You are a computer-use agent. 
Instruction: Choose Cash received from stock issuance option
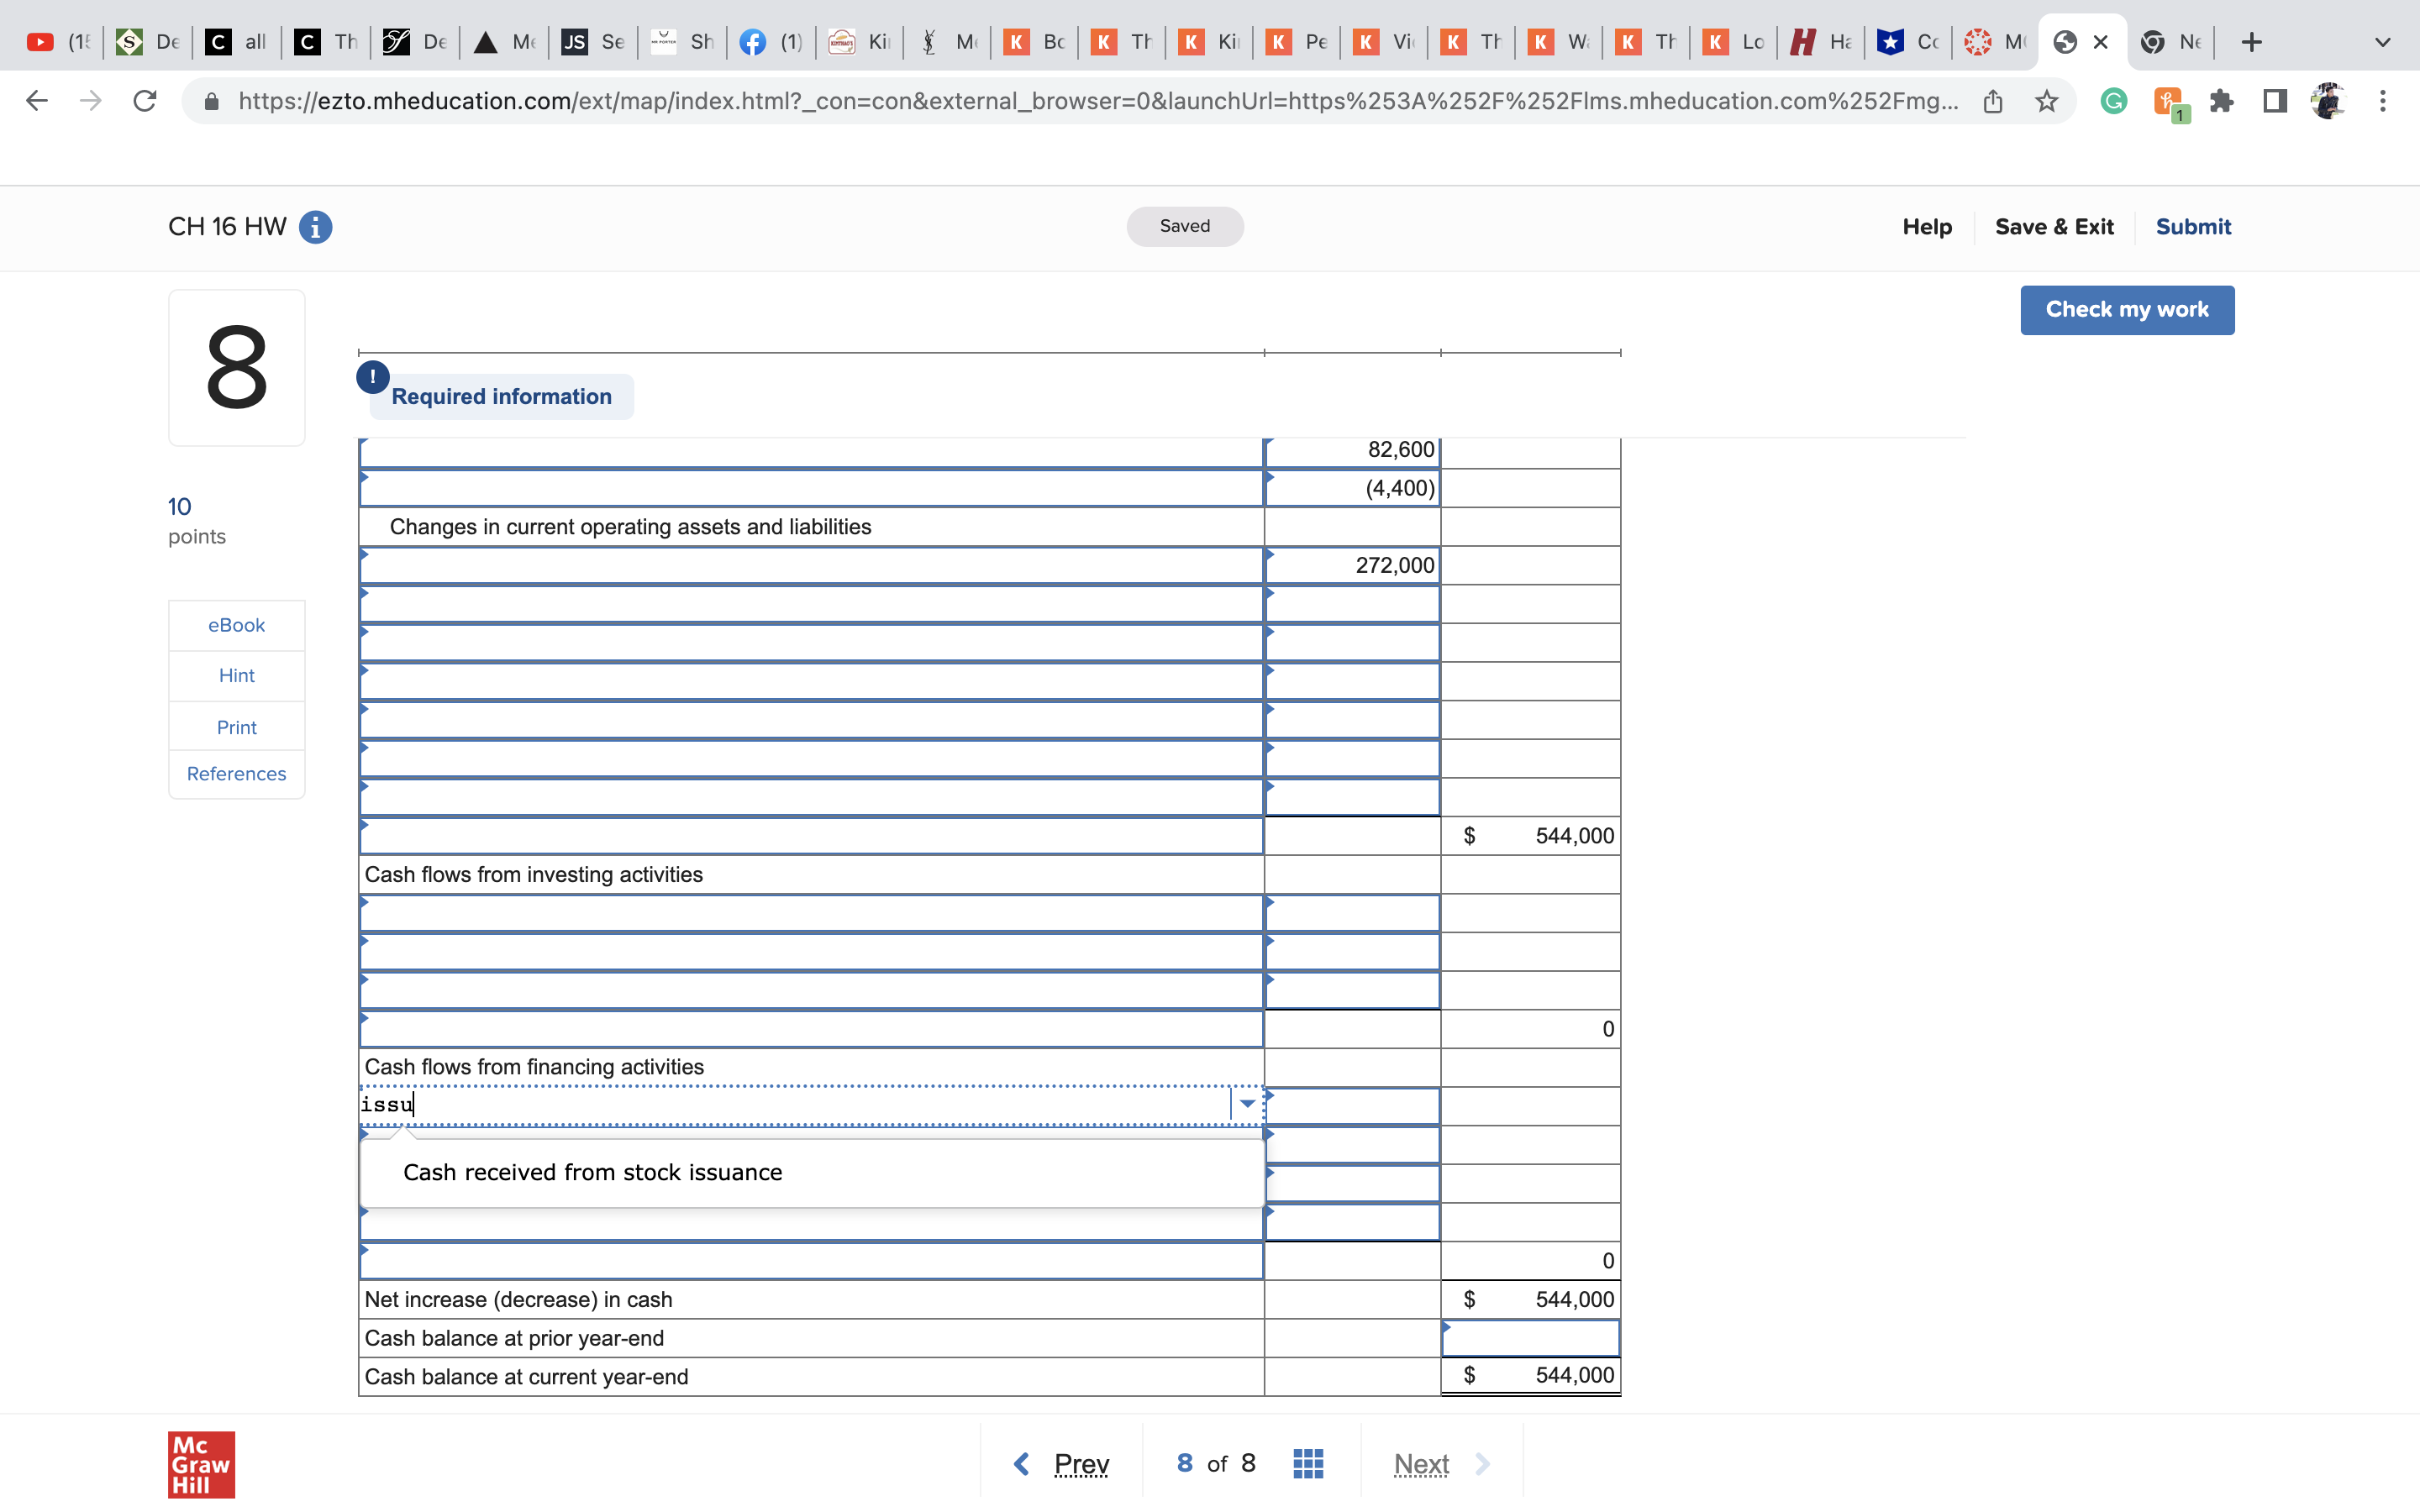pyautogui.click(x=592, y=1172)
